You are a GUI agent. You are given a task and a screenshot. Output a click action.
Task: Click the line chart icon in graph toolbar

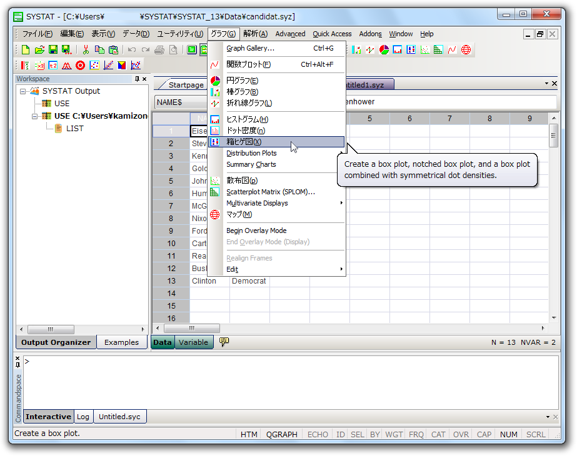pyautogui.click(x=370, y=49)
